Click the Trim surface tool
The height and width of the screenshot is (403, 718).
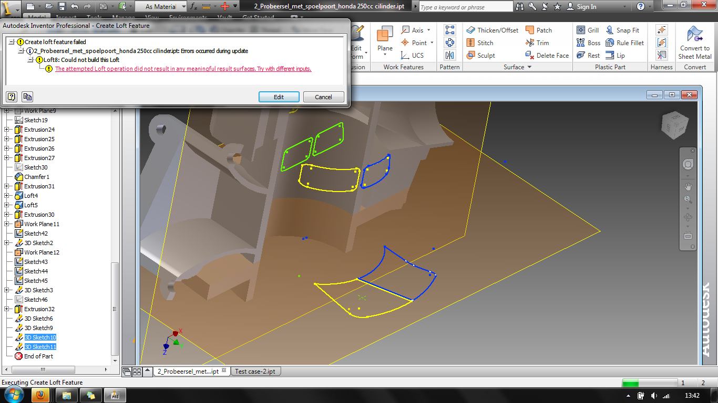(537, 43)
